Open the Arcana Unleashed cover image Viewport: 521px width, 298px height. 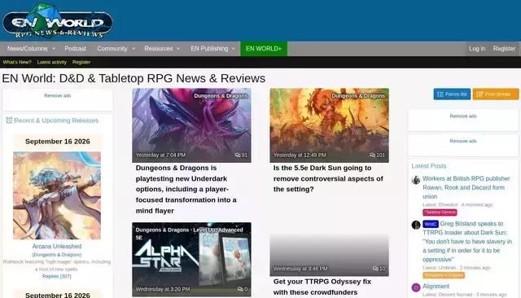pyautogui.click(x=57, y=195)
